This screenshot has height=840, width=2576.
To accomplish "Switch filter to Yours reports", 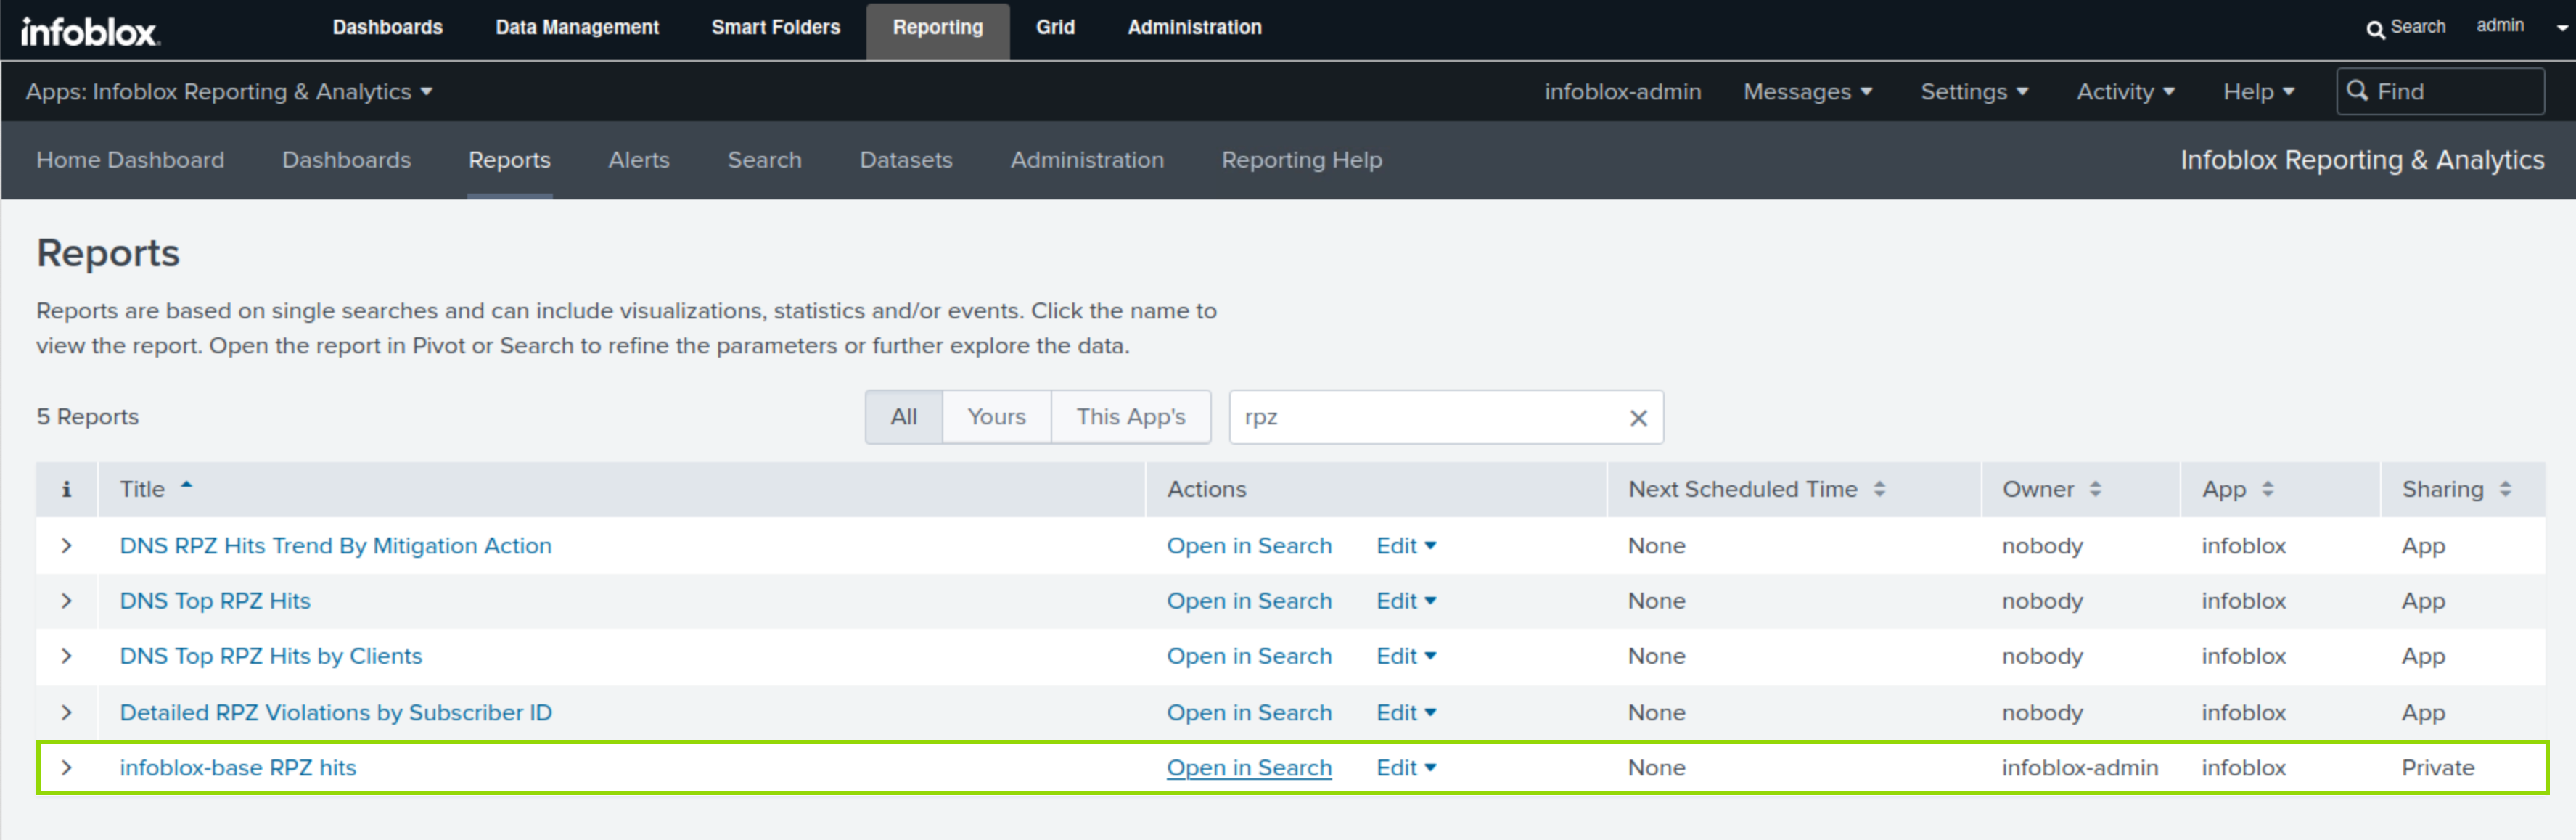I will tap(996, 417).
